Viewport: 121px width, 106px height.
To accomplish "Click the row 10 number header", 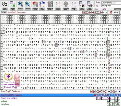I will (x=2, y=55).
